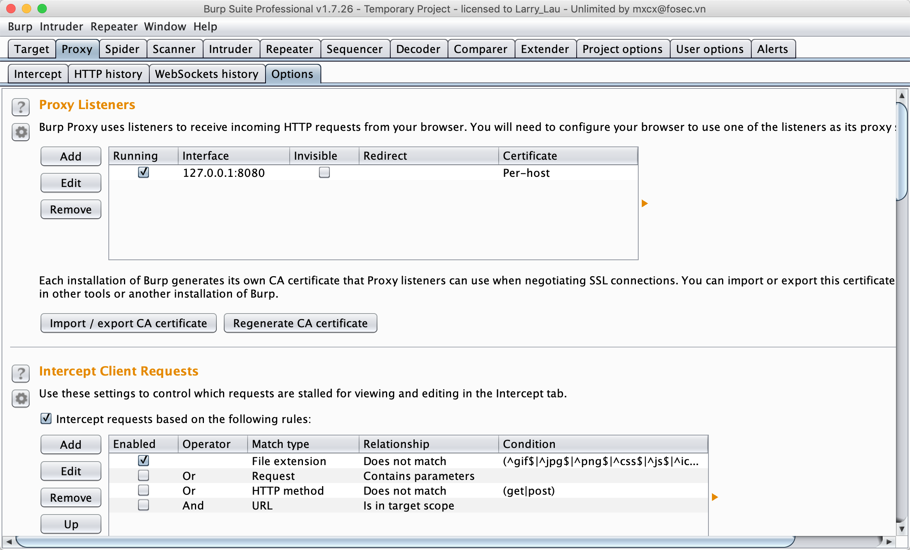Click Regenerate CA certificate button
Image resolution: width=910 pixels, height=550 pixels.
point(300,323)
